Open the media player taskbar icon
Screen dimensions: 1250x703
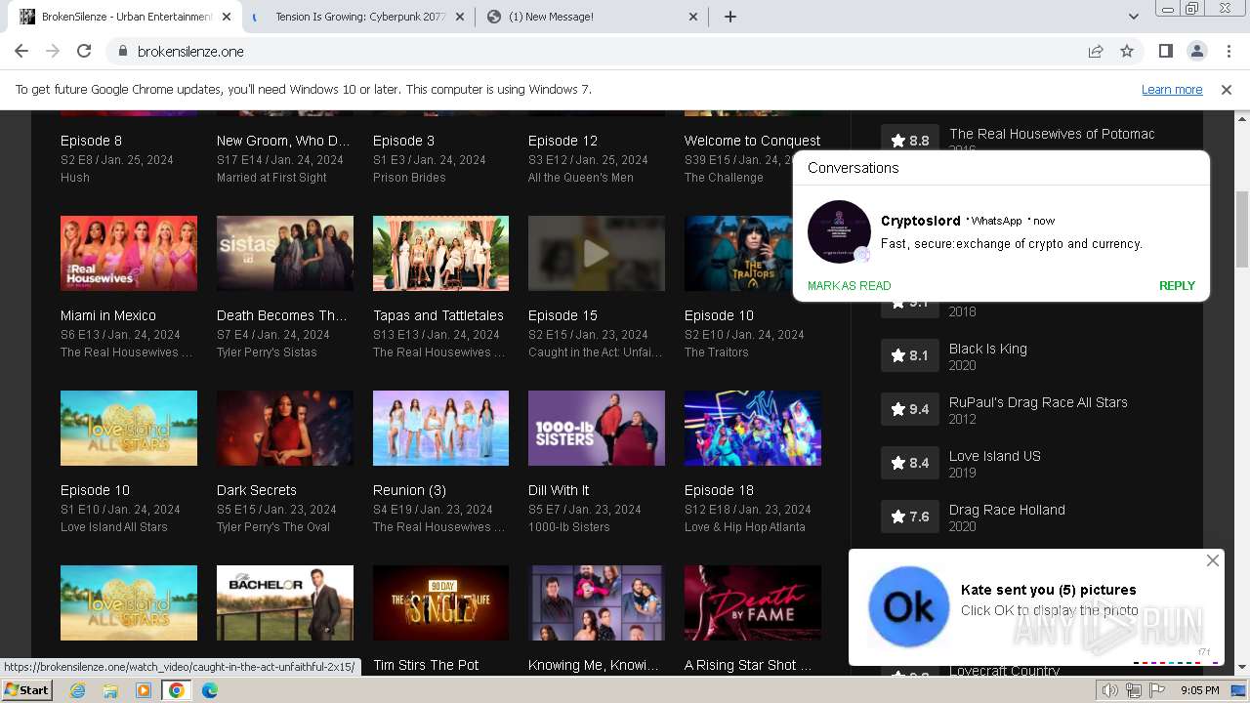[144, 690]
